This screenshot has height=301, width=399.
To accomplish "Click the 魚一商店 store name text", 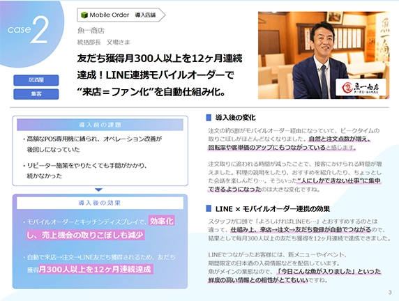I will pyautogui.click(x=91, y=31).
